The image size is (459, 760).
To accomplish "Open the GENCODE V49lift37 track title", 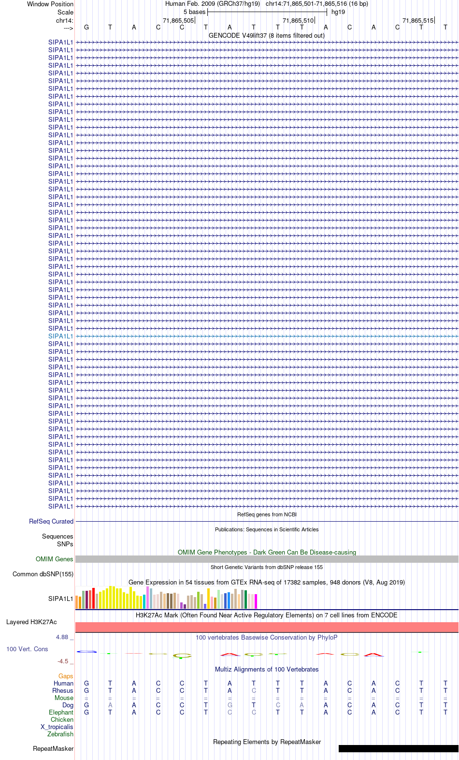I will 267,35.
